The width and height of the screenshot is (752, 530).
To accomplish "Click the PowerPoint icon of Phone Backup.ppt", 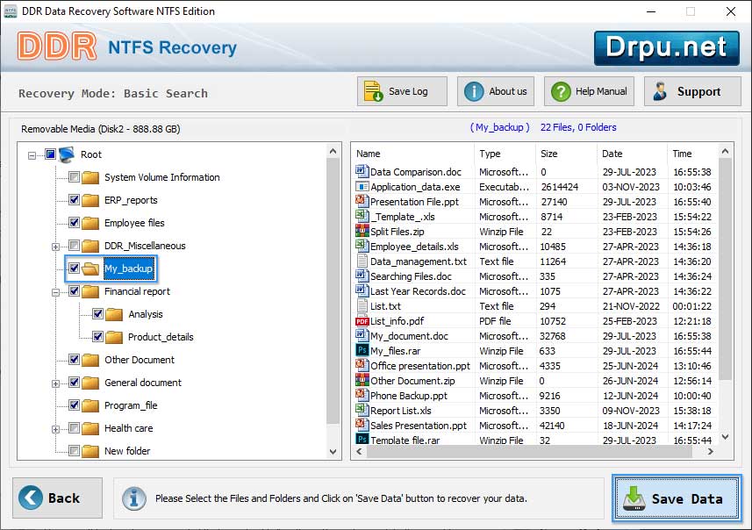I will pyautogui.click(x=362, y=395).
